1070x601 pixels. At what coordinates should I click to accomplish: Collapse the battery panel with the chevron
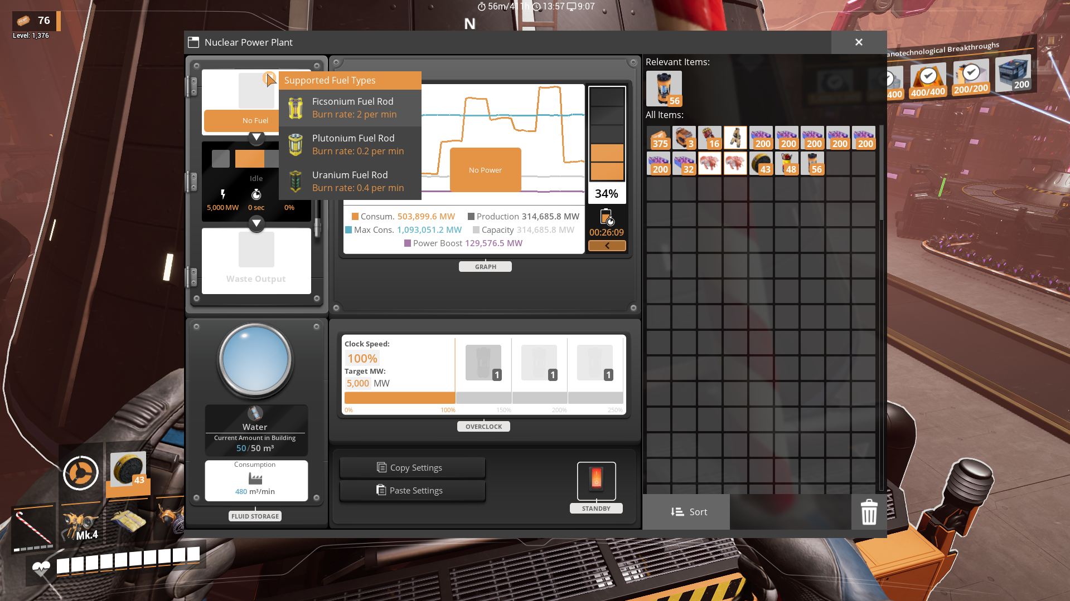point(607,246)
